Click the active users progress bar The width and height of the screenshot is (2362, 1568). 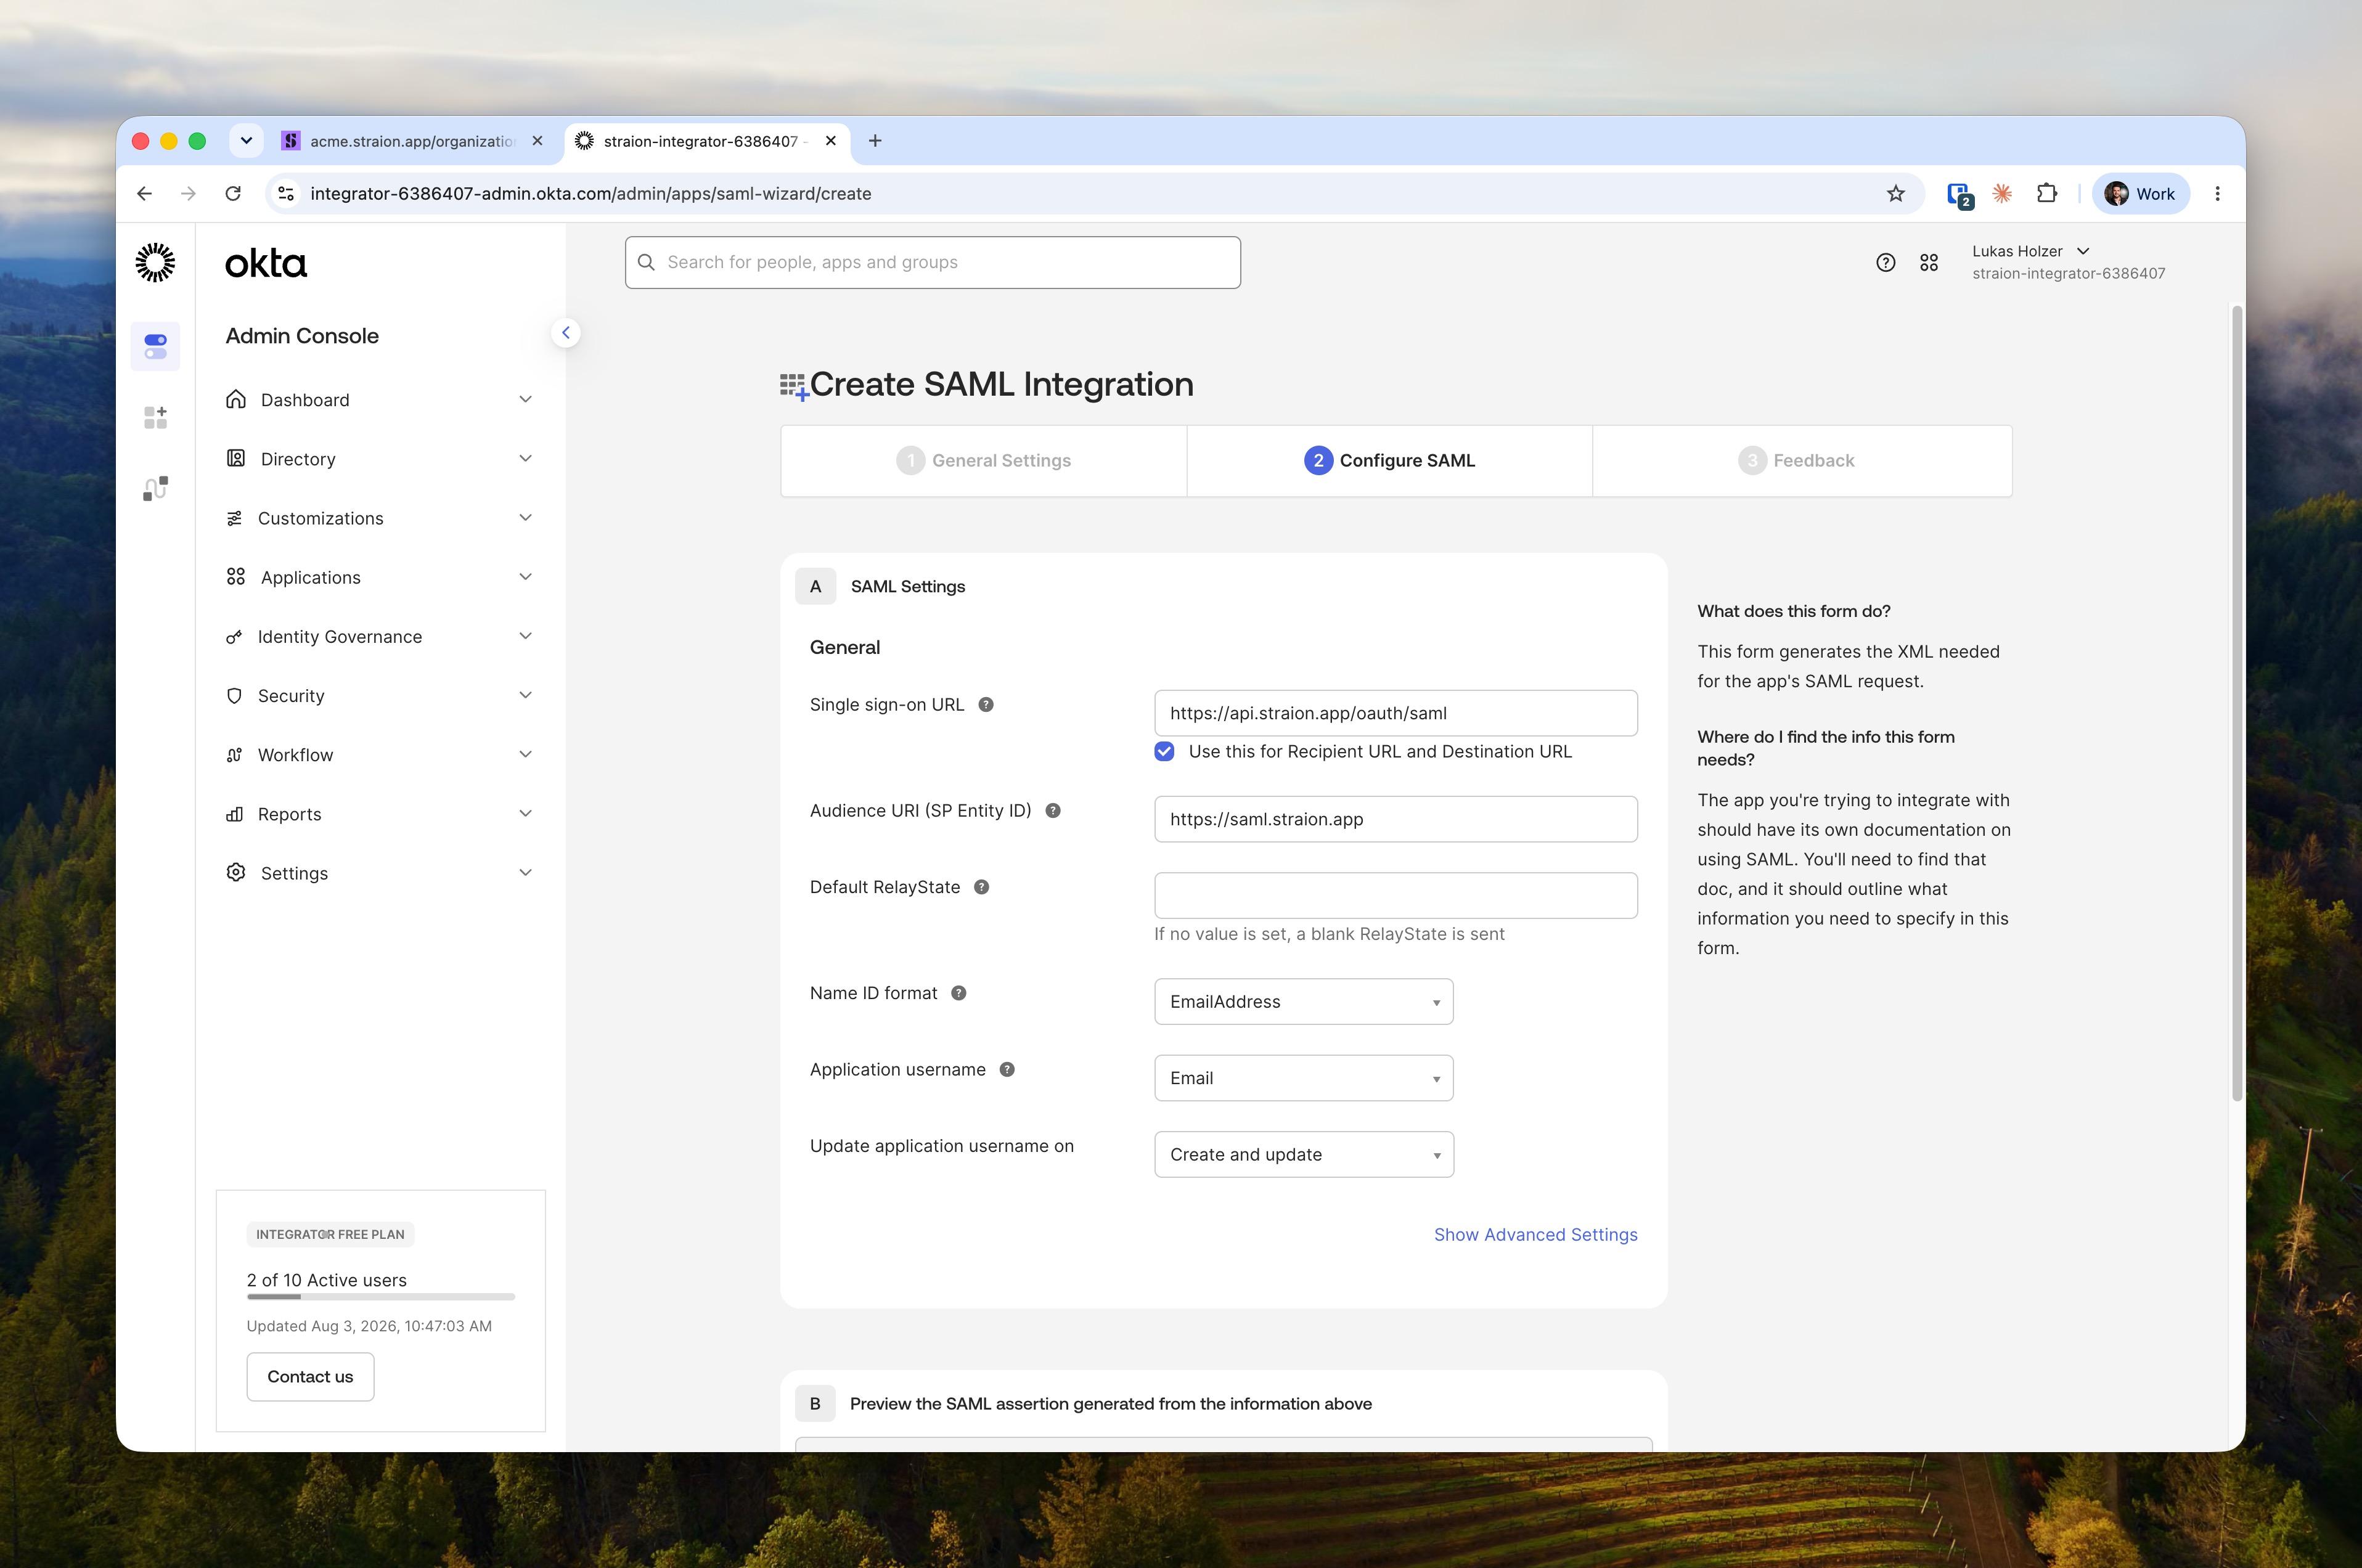[x=380, y=1297]
